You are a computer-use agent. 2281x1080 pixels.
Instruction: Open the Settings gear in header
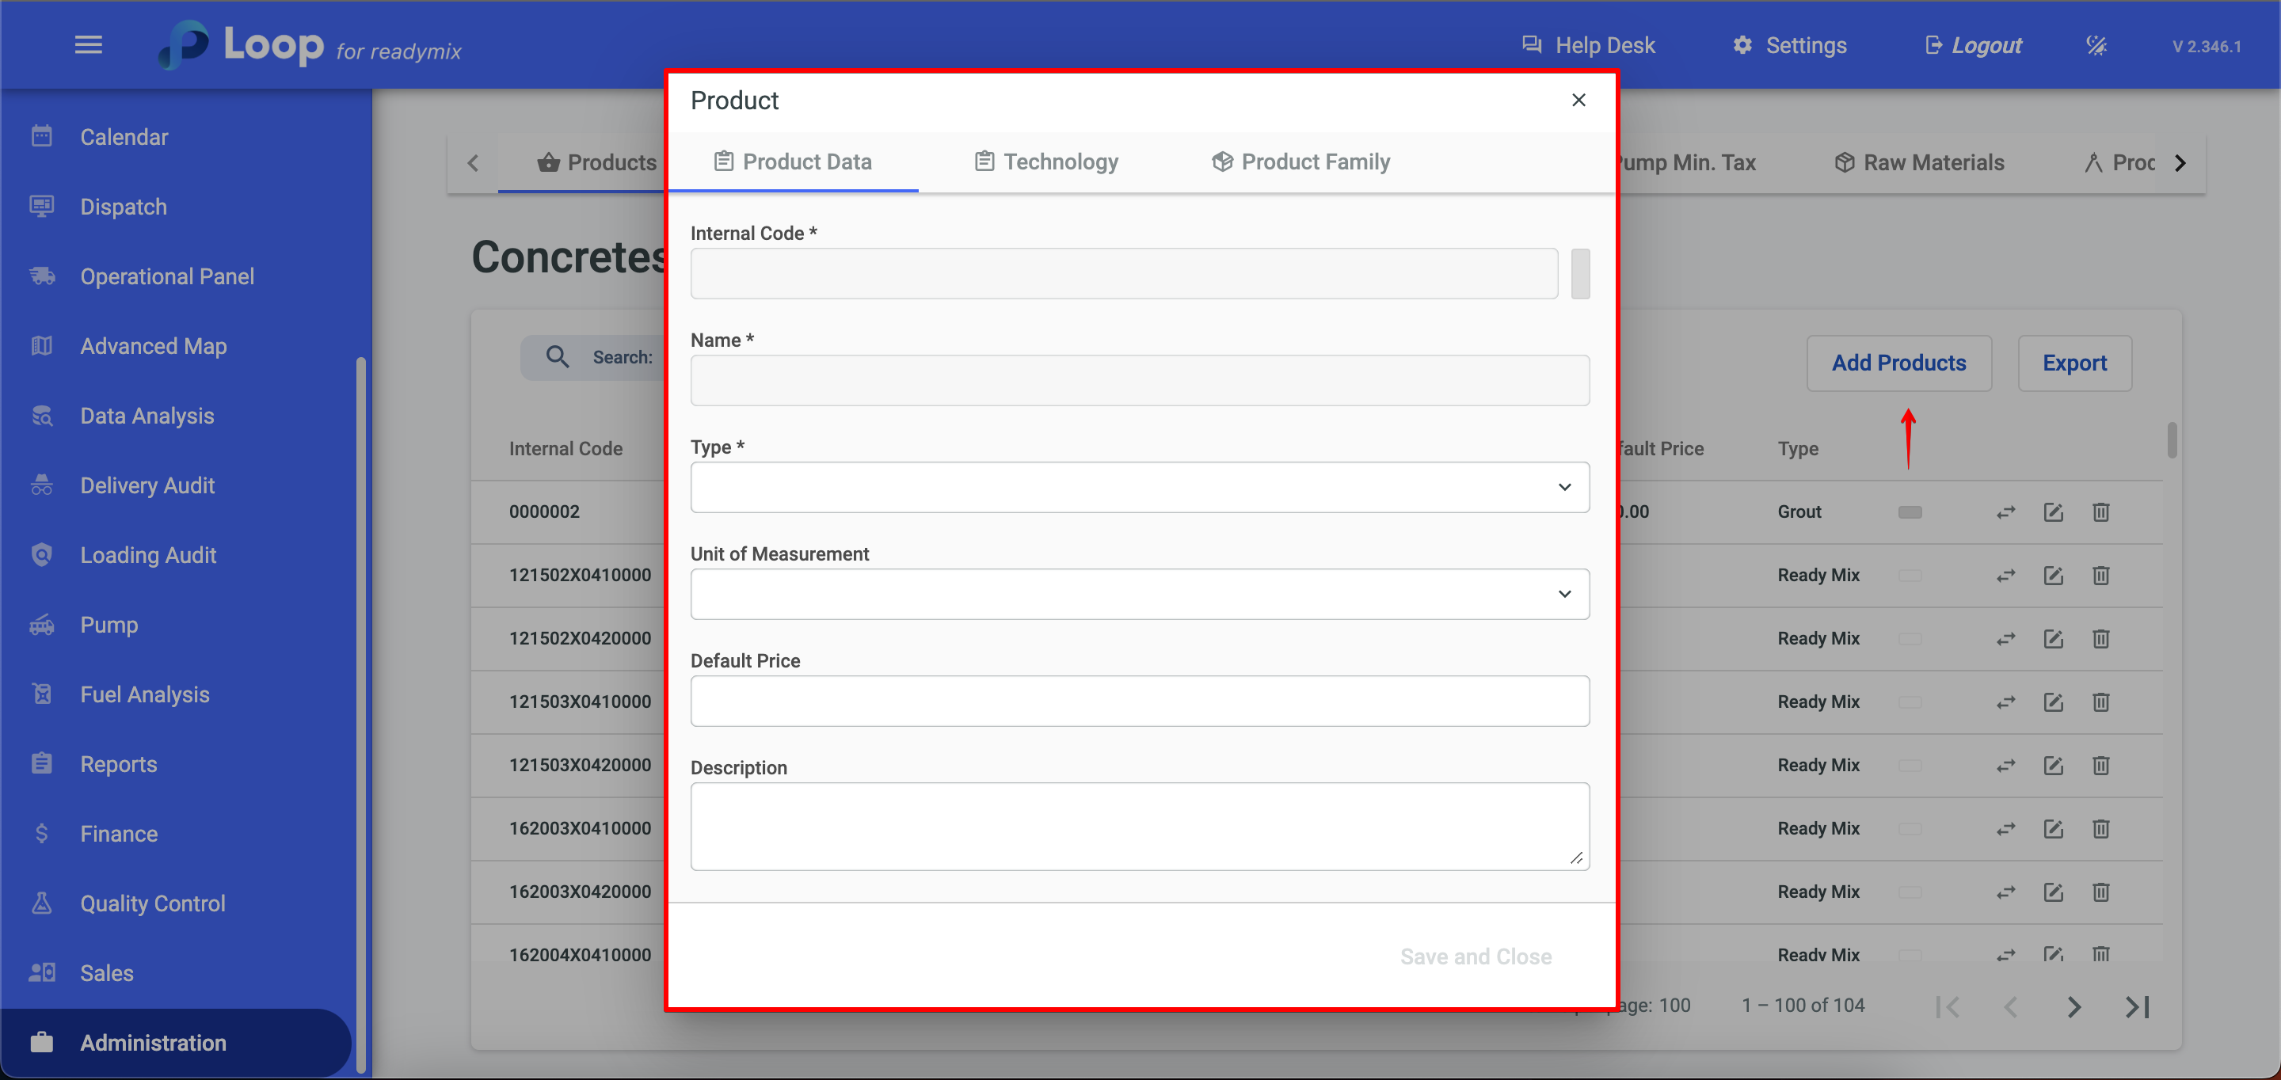[x=1742, y=45]
